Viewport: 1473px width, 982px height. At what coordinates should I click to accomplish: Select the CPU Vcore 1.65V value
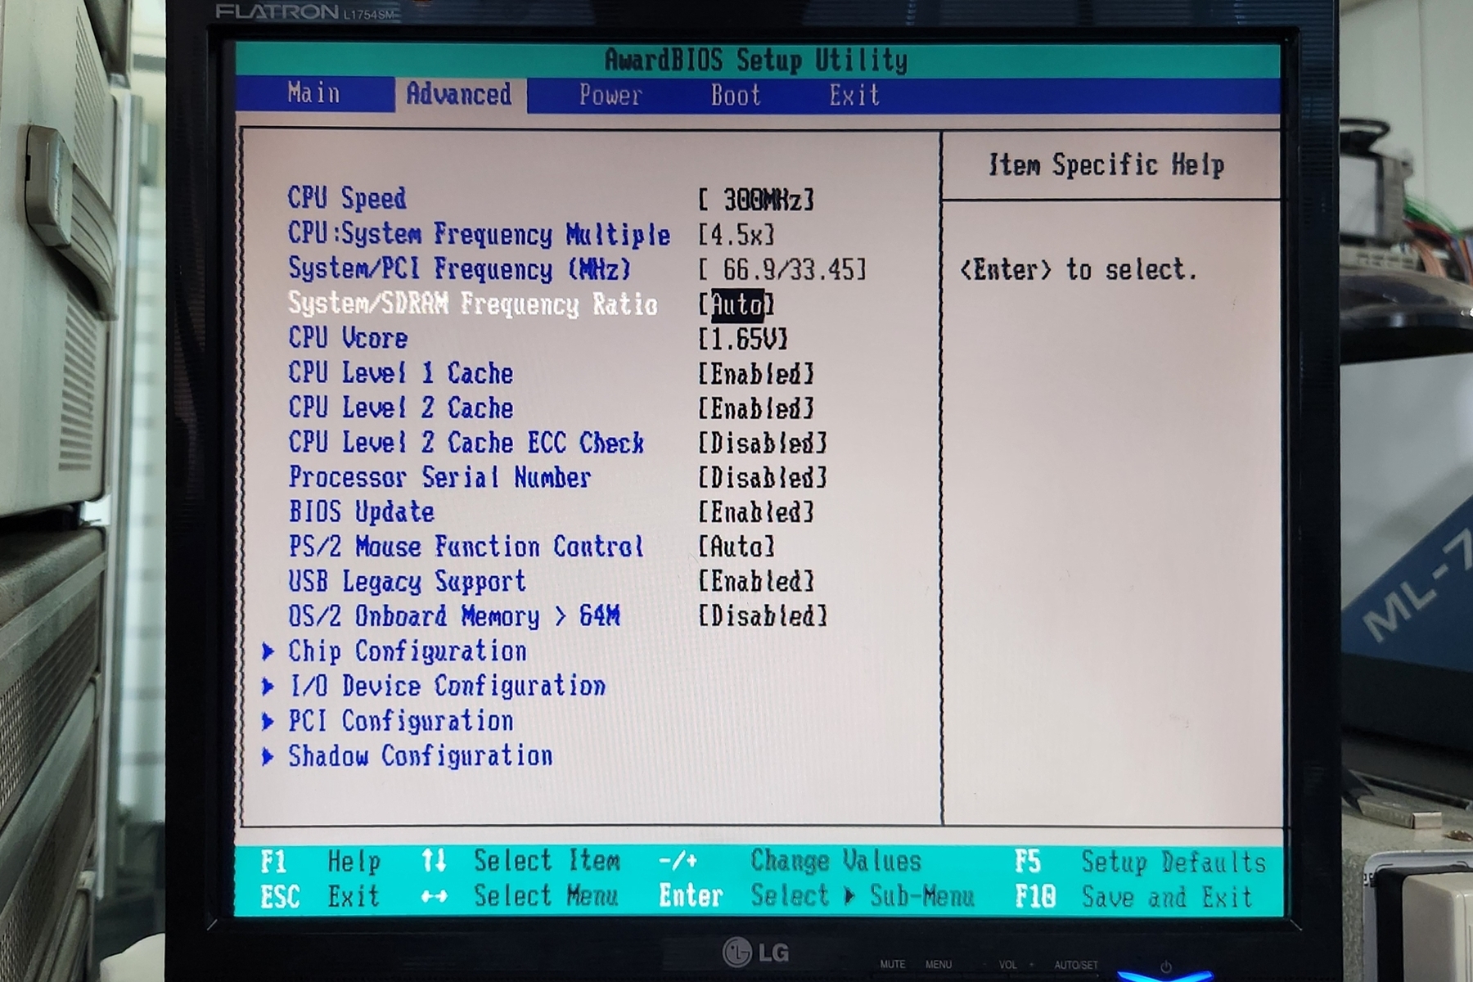tap(742, 339)
